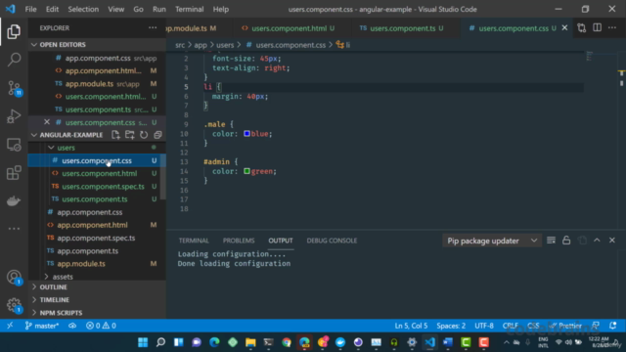Open Windows Start menu
This screenshot has width=626, height=352.
pos(143,342)
